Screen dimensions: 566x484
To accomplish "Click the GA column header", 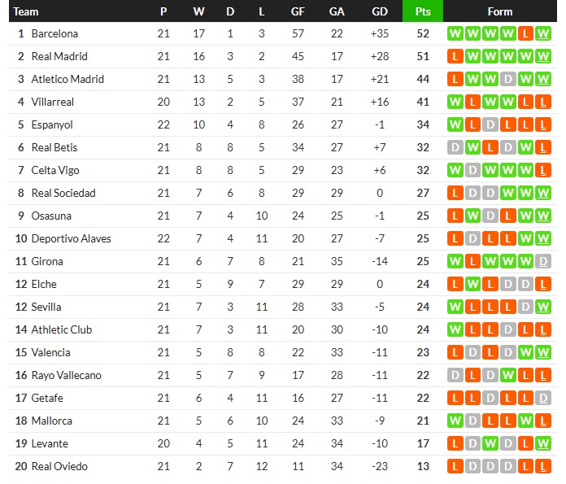I will (x=337, y=11).
